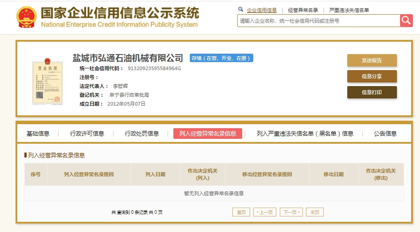
Task: Click the 列入经营异常名录原因 column header
Action: [x=89, y=174]
